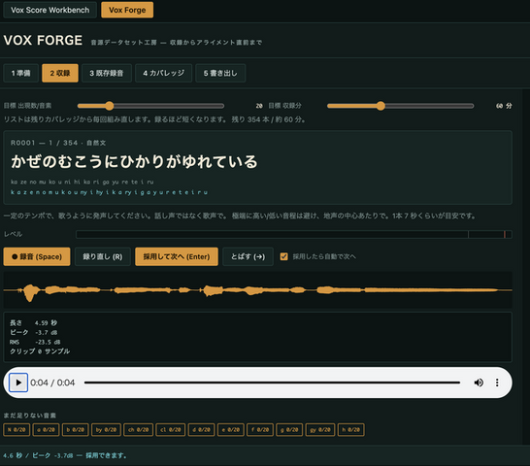Click the recorded waveform display
The height and width of the screenshot is (466, 530).
point(257,290)
